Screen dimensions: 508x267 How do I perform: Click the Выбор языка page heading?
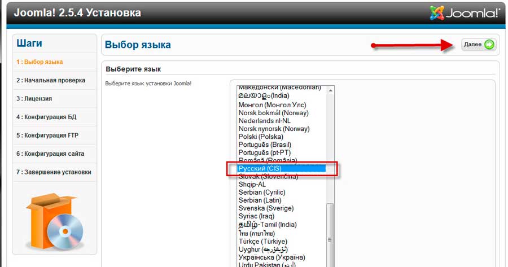(138, 45)
